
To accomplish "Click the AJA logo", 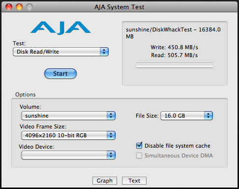I will (60, 28).
